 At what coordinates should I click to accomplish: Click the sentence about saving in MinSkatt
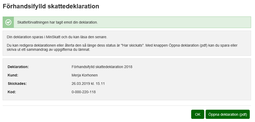click(x=57, y=36)
